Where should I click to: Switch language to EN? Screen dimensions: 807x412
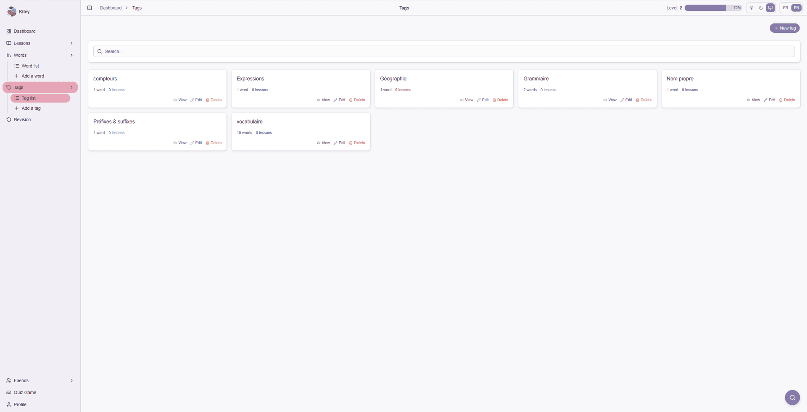(x=796, y=8)
